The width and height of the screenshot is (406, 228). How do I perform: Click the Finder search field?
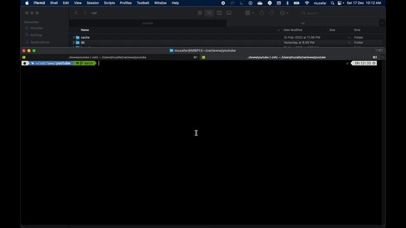(x=339, y=13)
